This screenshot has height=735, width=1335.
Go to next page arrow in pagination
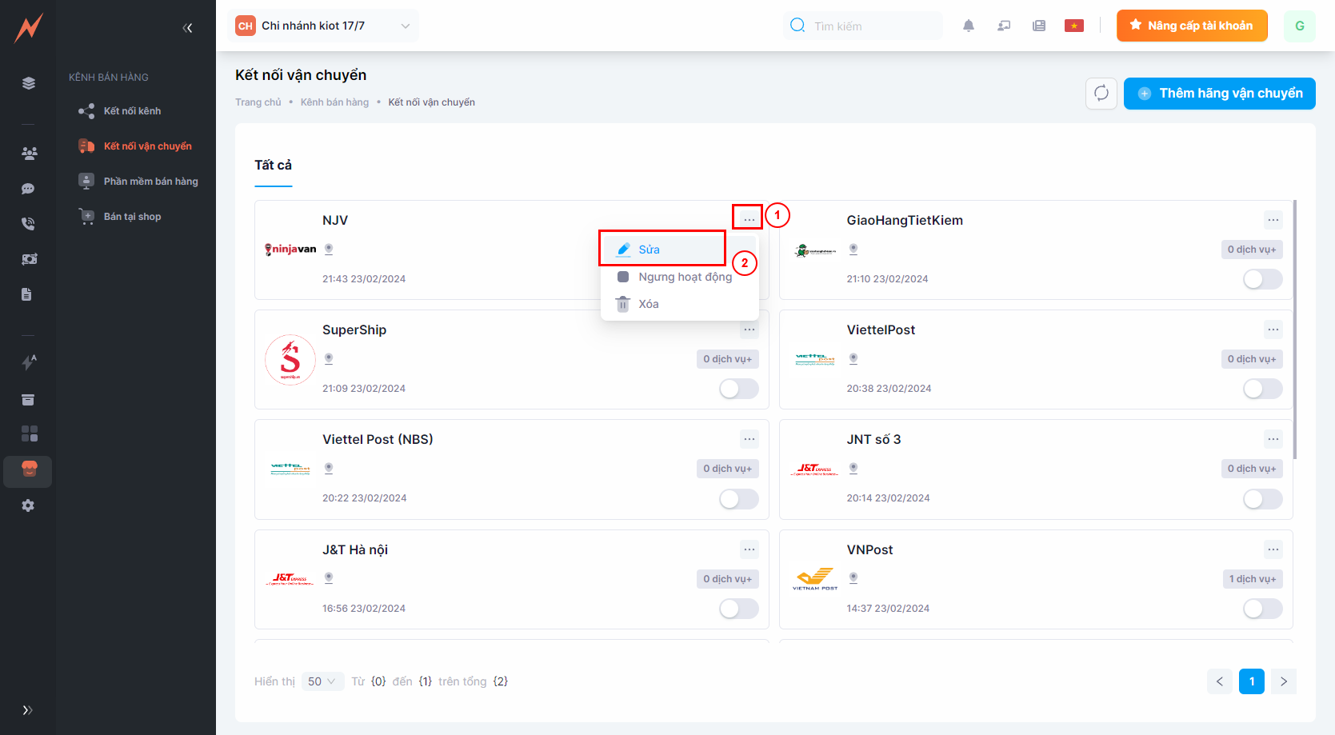[x=1283, y=681]
